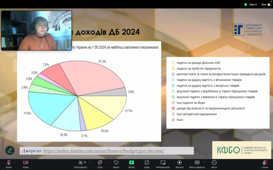273x170 pixels.
Task: Unmute the microphone via Audio icon
Action: click(x=8, y=163)
